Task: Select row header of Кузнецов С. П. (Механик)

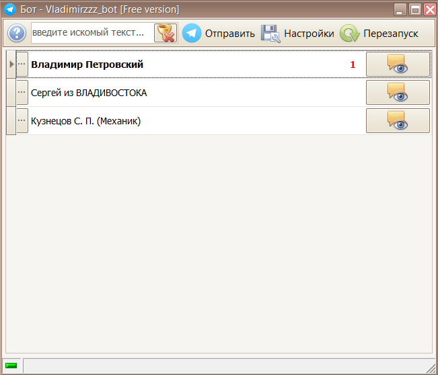Action: pyautogui.click(x=11, y=120)
